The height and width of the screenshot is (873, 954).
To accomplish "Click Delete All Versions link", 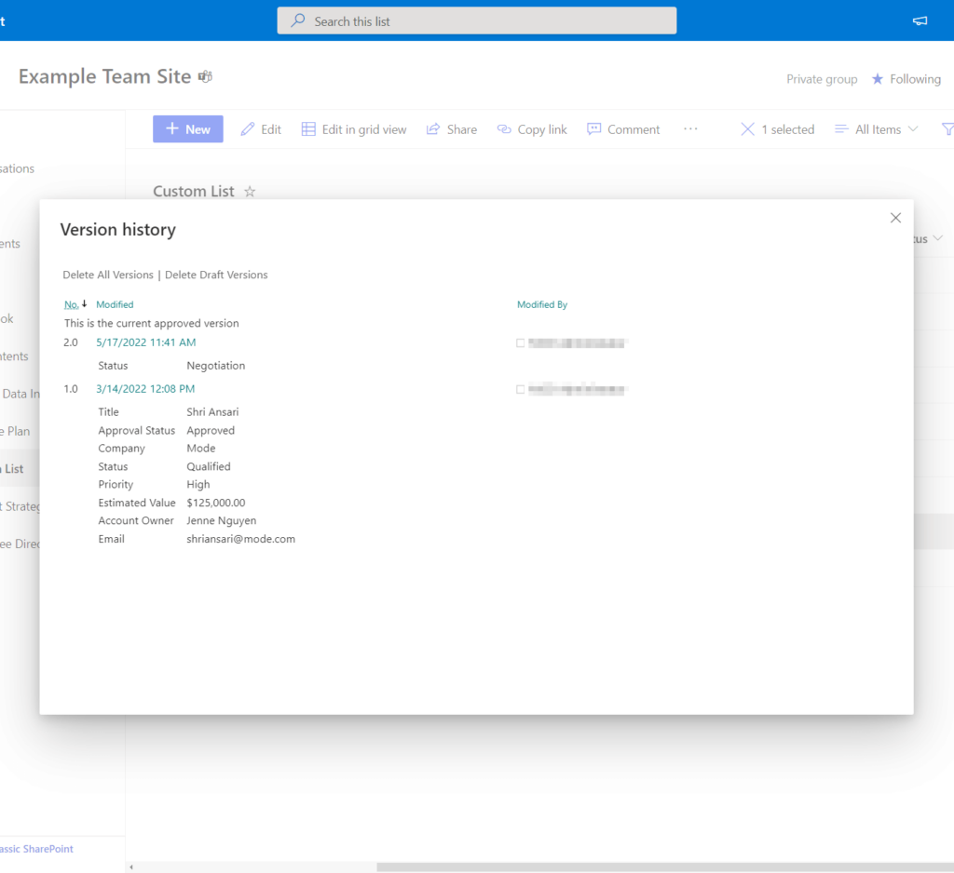I will click(108, 275).
